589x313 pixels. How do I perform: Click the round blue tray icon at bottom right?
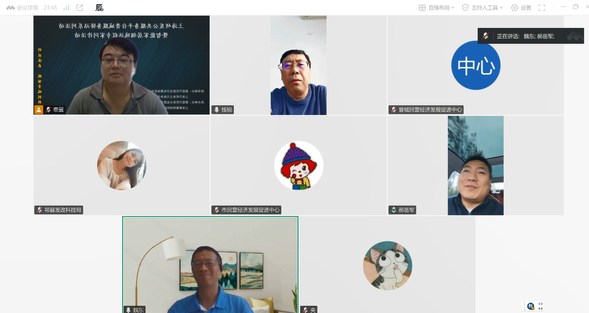(x=531, y=306)
